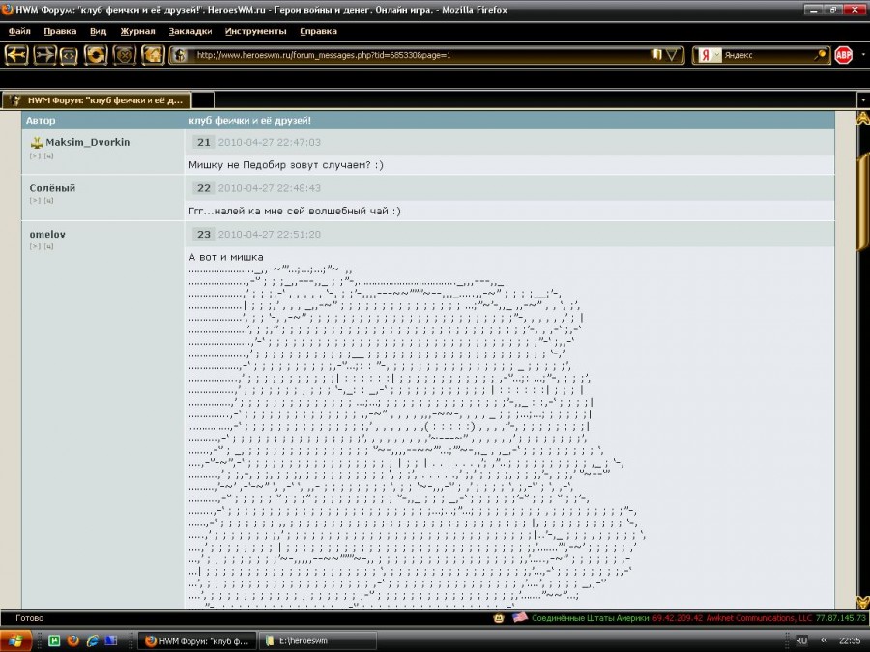The width and height of the screenshot is (870, 652).
Task: Switch to E:\heroeswm taskbar window
Action: (319, 640)
